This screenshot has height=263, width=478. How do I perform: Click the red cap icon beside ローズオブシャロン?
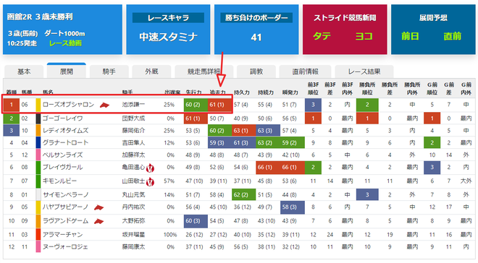pos(104,105)
